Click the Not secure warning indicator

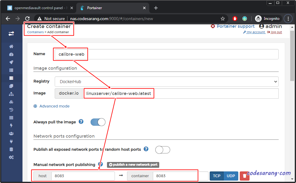(x=51, y=19)
